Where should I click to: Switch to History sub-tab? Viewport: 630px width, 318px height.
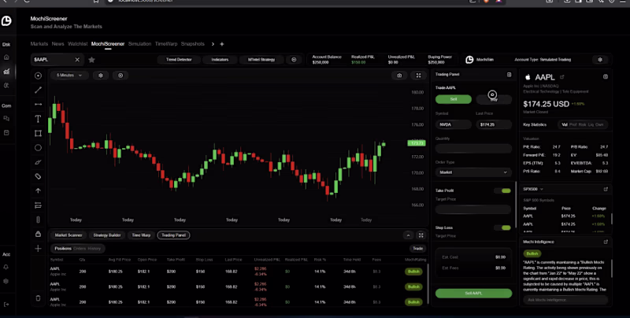[94, 249]
